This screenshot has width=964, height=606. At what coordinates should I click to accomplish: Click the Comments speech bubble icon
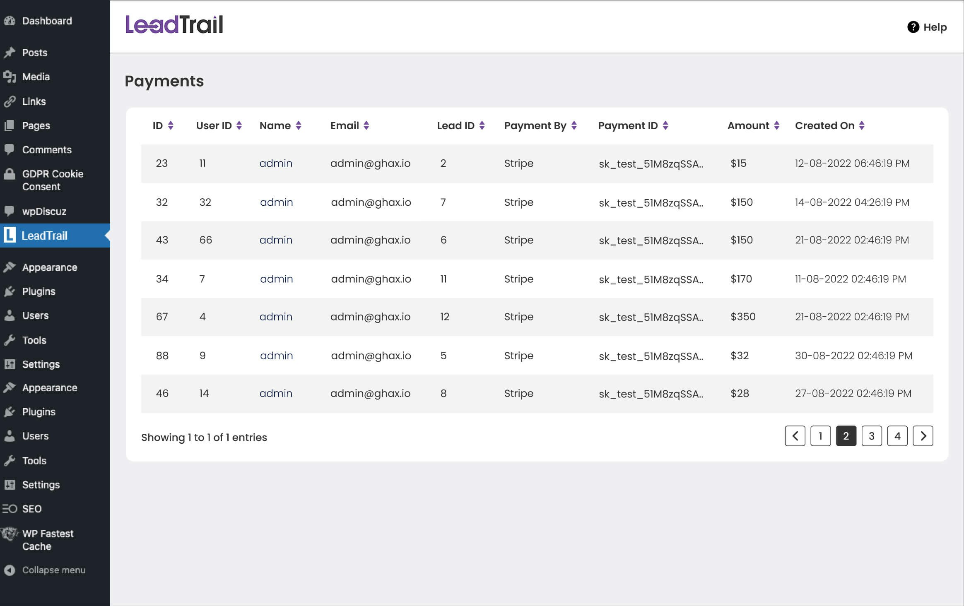10,149
